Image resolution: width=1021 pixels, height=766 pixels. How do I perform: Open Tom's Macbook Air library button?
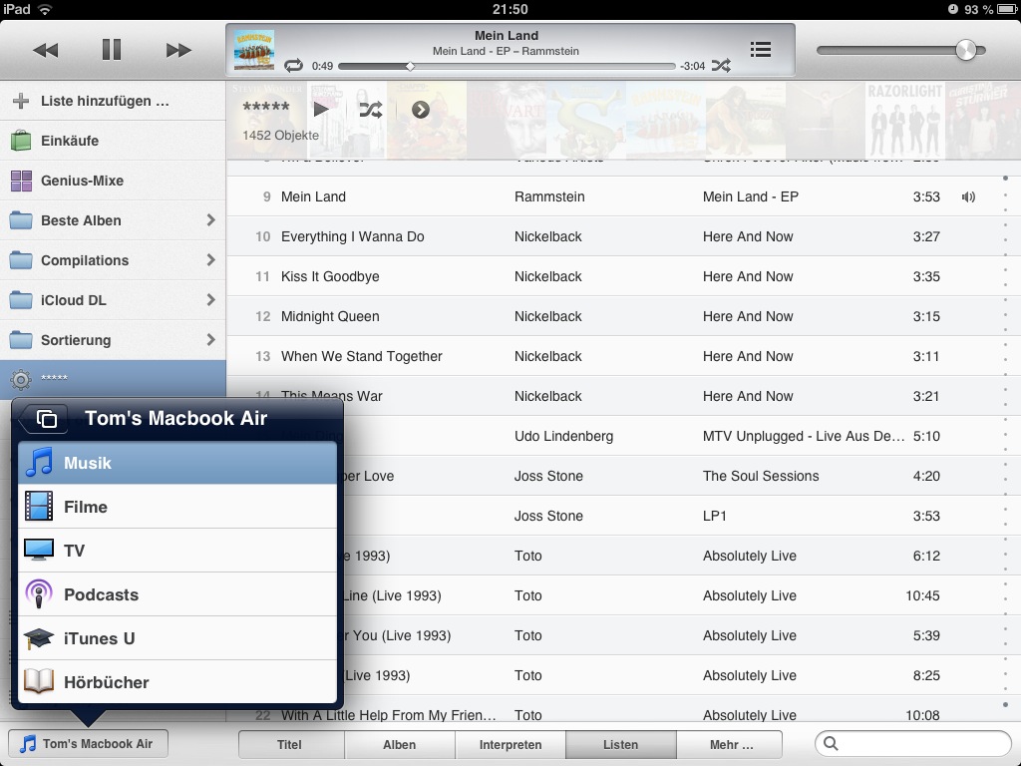pyautogui.click(x=88, y=744)
